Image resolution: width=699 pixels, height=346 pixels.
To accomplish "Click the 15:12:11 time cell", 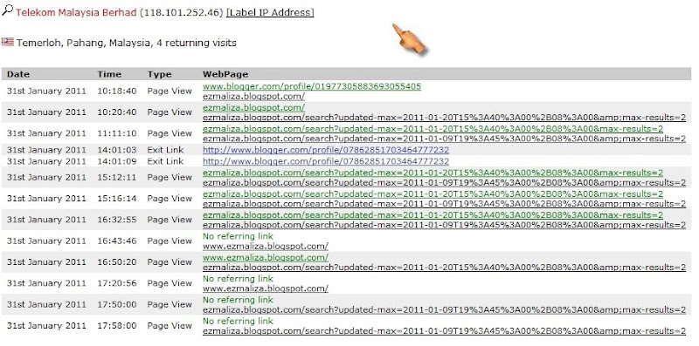I will coord(117,178).
